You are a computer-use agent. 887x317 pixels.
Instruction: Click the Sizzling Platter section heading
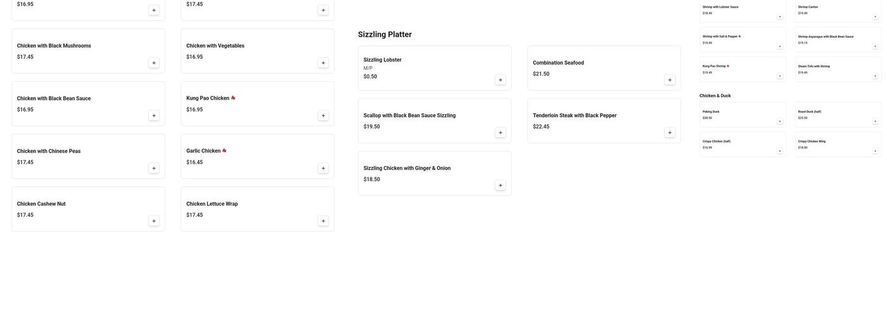pos(385,34)
